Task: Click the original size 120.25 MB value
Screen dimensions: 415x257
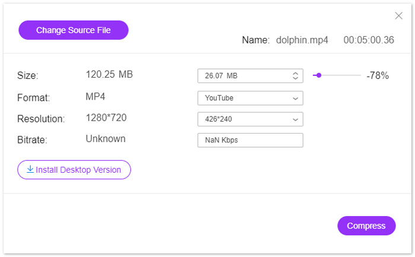Action: [x=109, y=74]
